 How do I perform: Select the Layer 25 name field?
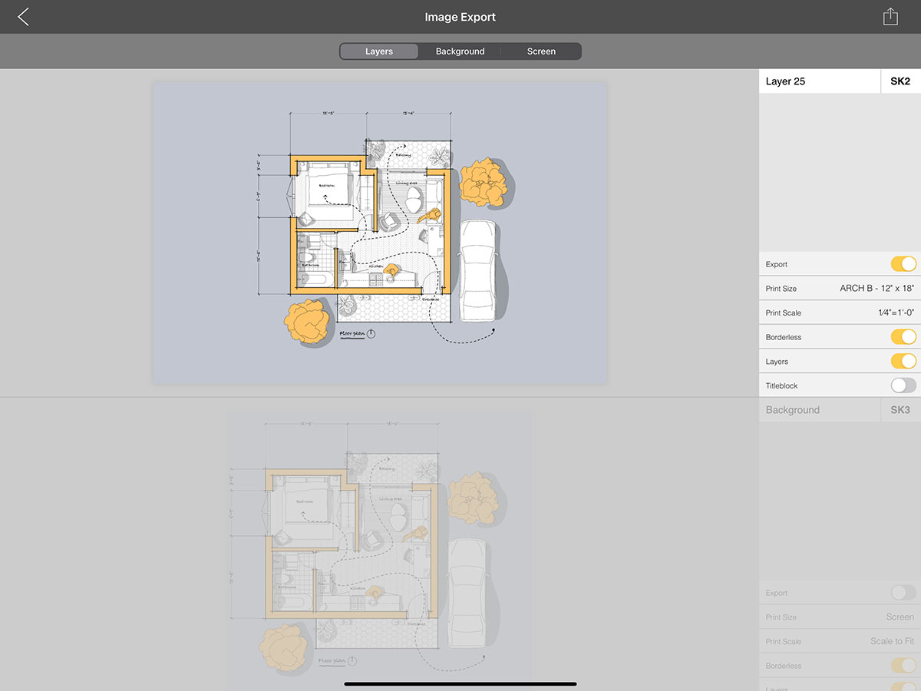click(819, 81)
